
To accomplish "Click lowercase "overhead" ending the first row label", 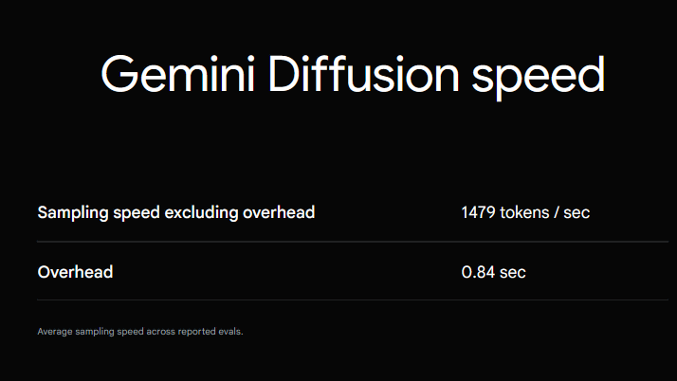I will tap(279, 212).
